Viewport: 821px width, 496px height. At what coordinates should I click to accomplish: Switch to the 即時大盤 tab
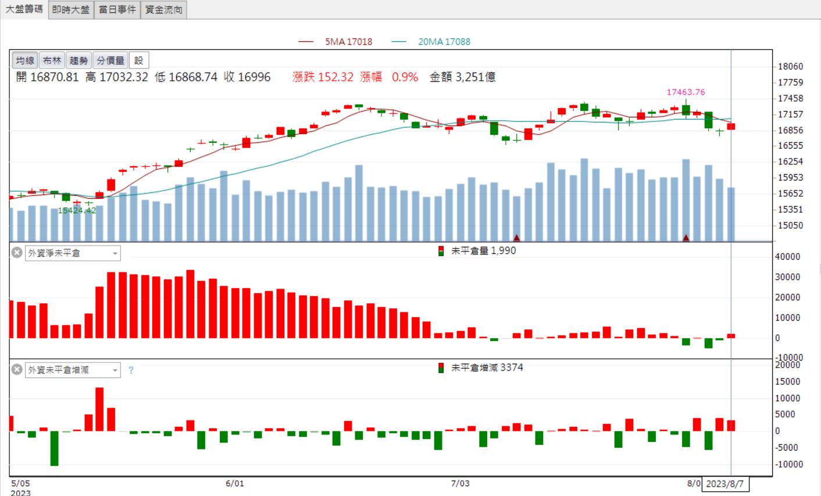(x=70, y=10)
